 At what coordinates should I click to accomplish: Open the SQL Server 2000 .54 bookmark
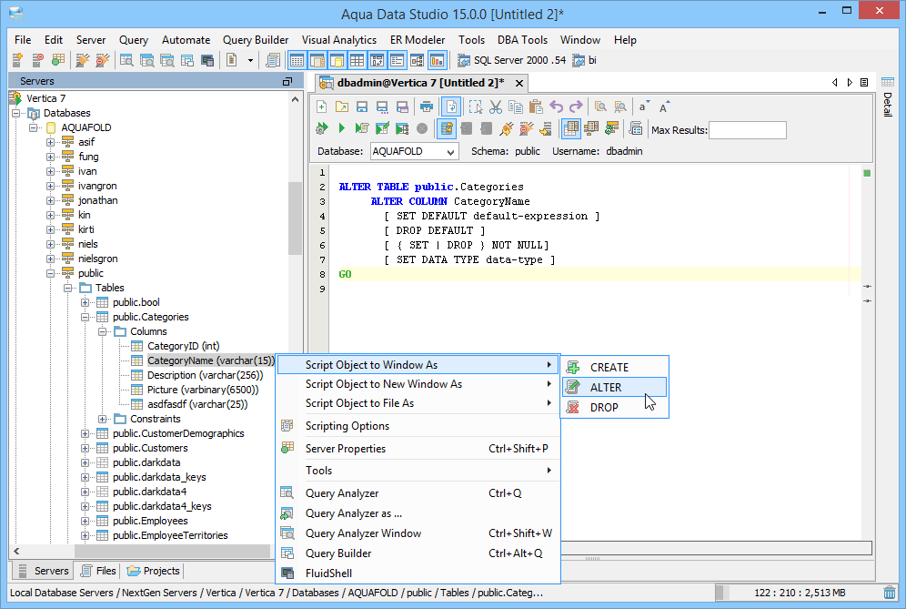511,60
